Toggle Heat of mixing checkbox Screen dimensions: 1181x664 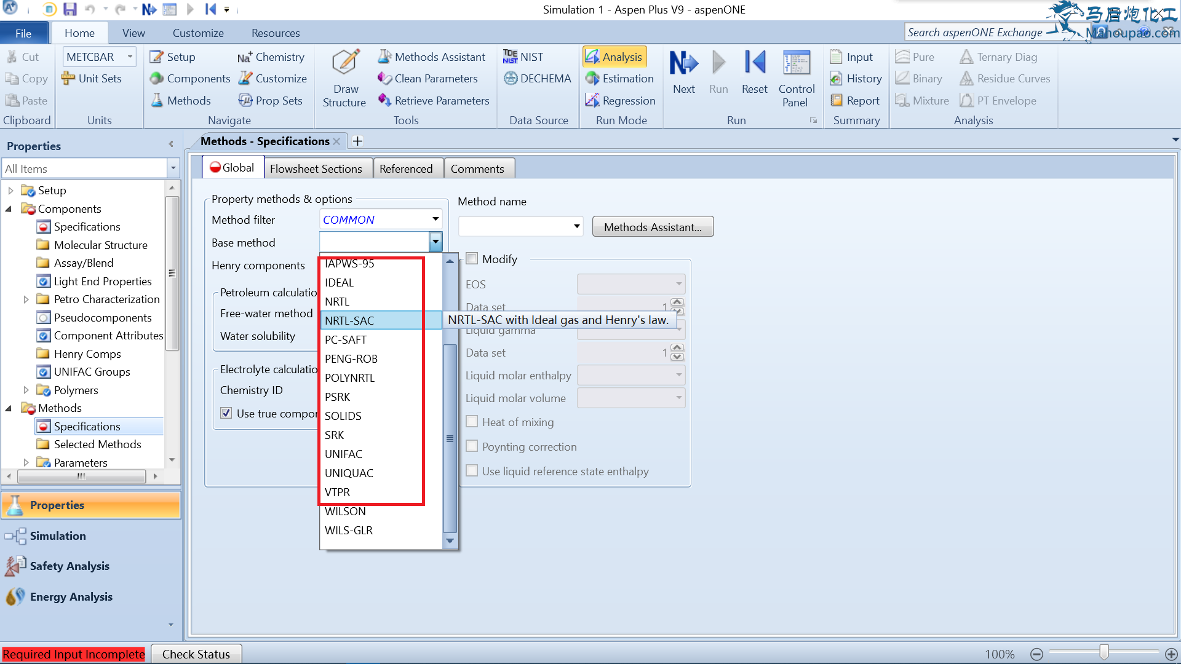coord(472,422)
